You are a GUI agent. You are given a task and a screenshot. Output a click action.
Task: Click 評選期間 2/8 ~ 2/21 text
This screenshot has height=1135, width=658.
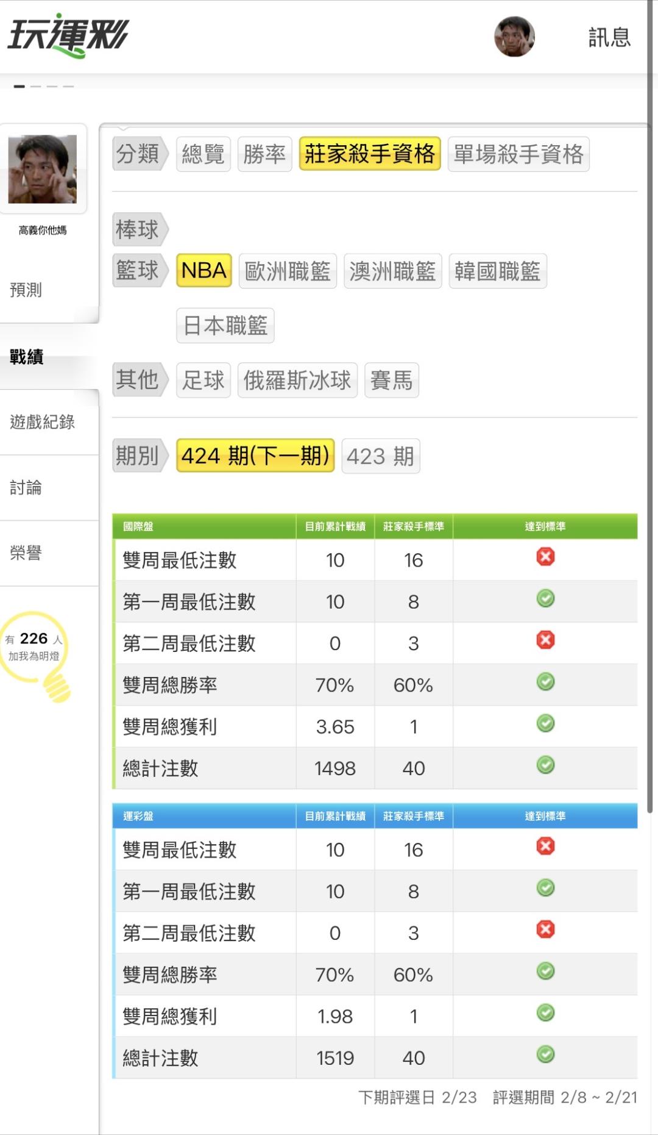click(x=565, y=1098)
